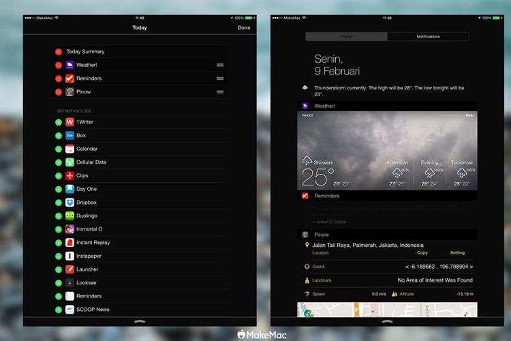The height and width of the screenshot is (341, 511).
Task: Click the thunderstorm summary text
Action: tap(389, 91)
